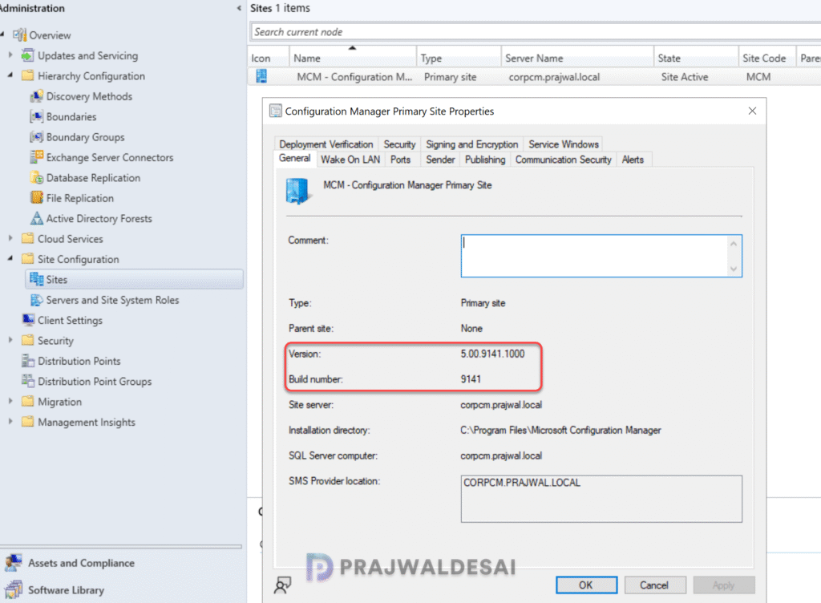Click the Cancel button
The width and height of the screenshot is (821, 603).
pos(654,585)
